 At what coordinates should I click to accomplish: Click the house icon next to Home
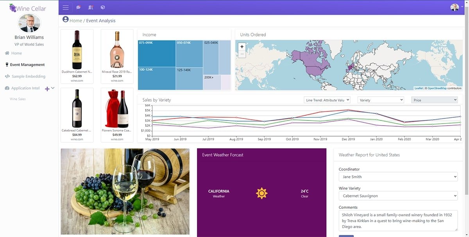(x=7, y=53)
